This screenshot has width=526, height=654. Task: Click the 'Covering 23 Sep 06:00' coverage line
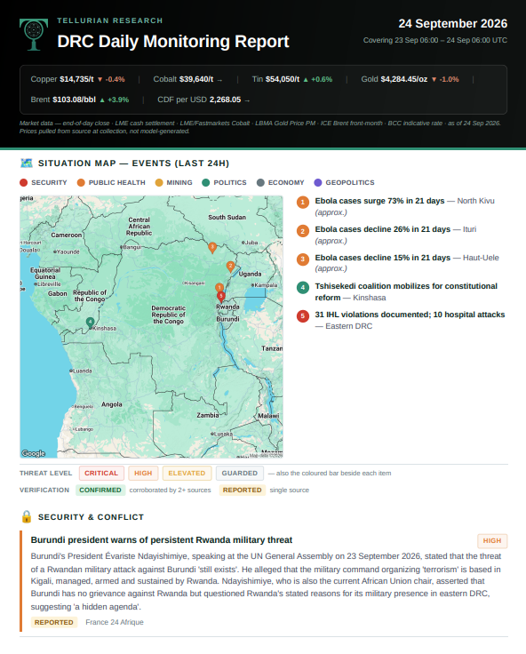(x=435, y=40)
